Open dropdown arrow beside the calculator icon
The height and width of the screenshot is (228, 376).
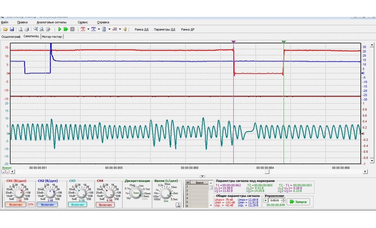coord(109,29)
